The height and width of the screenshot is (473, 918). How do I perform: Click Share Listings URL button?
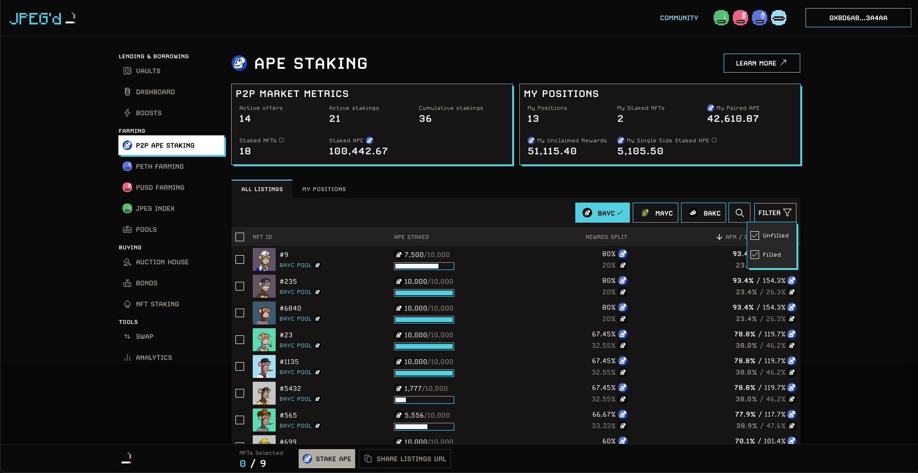pyautogui.click(x=405, y=459)
